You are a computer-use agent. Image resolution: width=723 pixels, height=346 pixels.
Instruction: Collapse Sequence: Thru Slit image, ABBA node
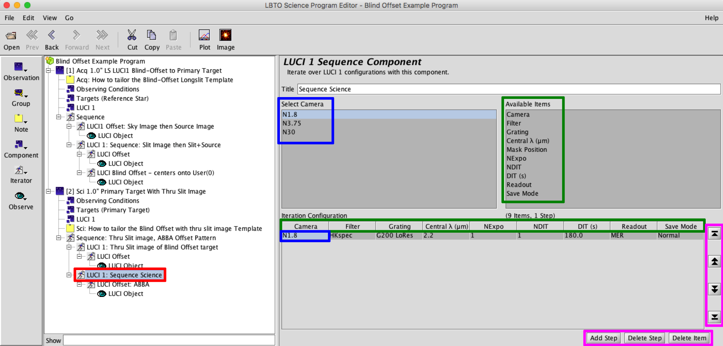(59, 238)
